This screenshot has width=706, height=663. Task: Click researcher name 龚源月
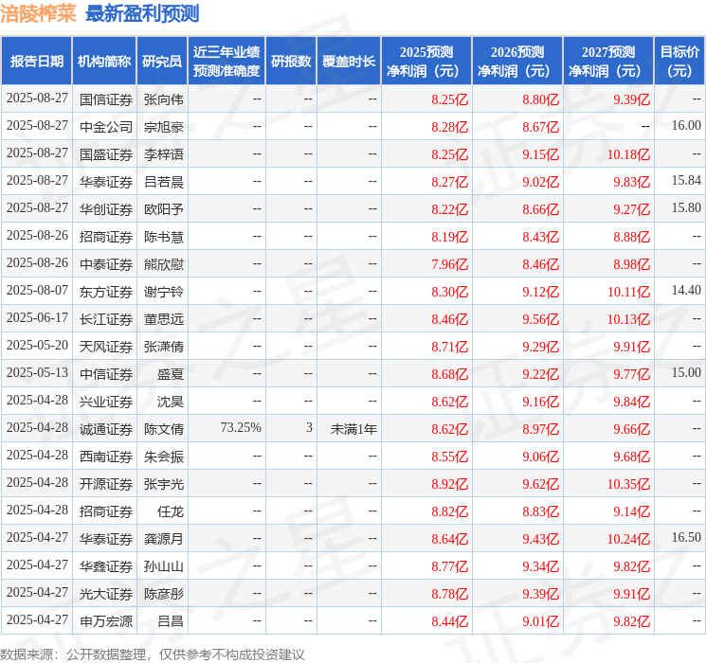click(x=163, y=539)
